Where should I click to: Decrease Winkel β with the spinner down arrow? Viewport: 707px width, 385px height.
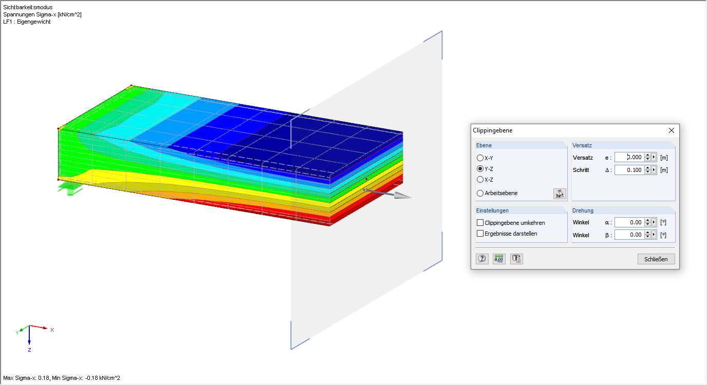coord(647,237)
